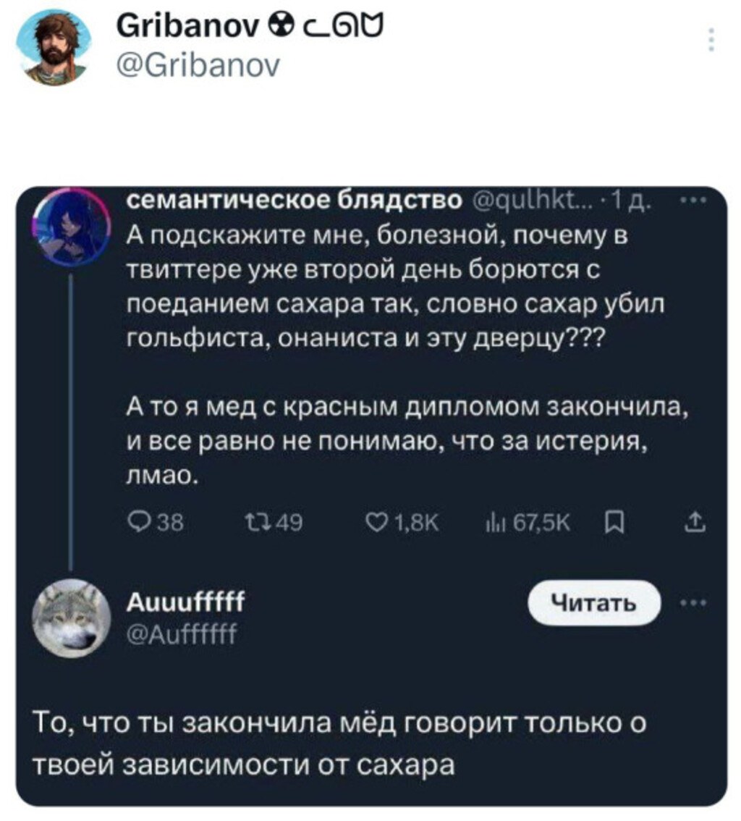741x821 pixels.
Task: Open the Gribanov profile avatar
Action: (53, 49)
